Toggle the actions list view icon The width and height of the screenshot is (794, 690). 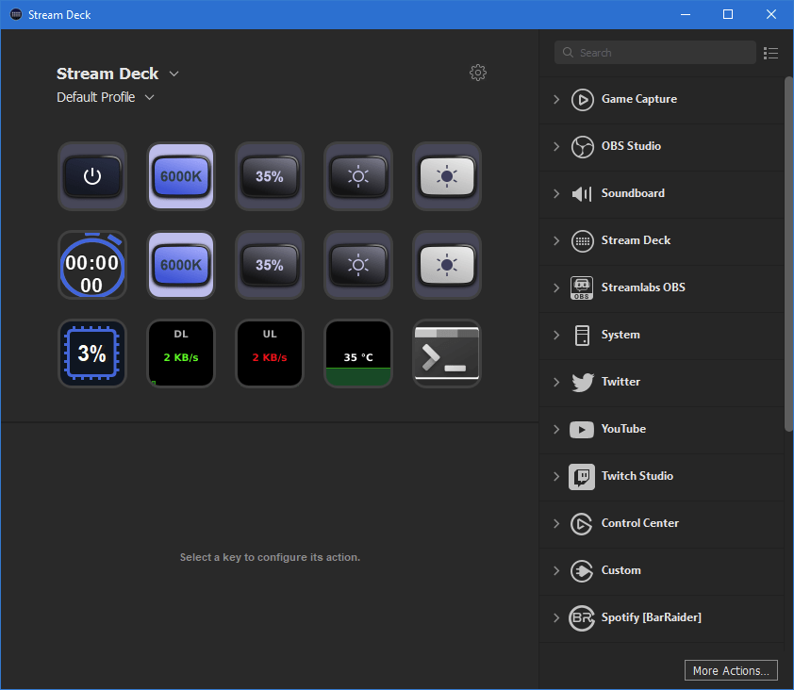tap(770, 53)
